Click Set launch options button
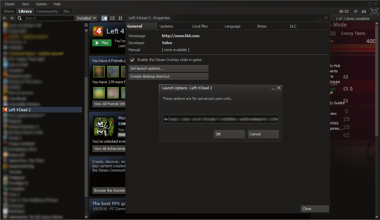380x220 pixels. [169, 68]
